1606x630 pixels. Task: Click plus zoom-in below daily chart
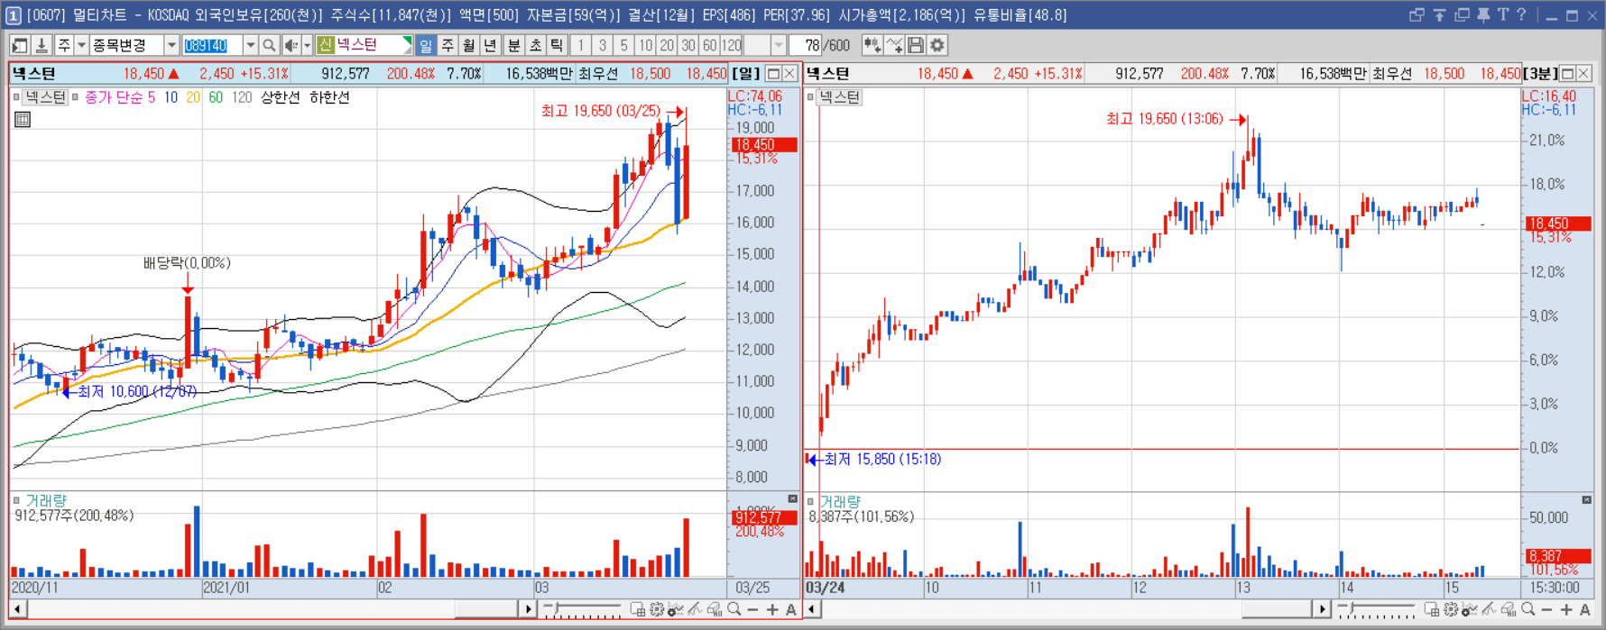tap(772, 610)
